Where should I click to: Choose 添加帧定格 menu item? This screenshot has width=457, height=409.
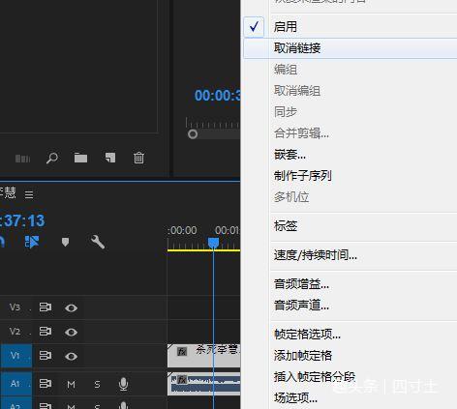(x=350, y=356)
